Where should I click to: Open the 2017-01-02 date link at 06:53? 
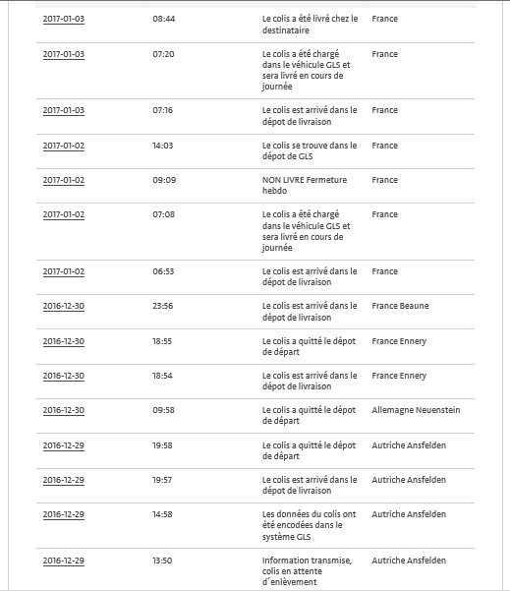pos(64,271)
